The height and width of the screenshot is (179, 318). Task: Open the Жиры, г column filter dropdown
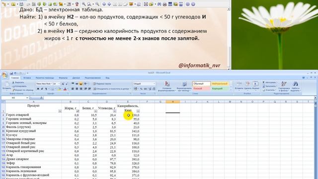pyautogui.click(x=78, y=111)
